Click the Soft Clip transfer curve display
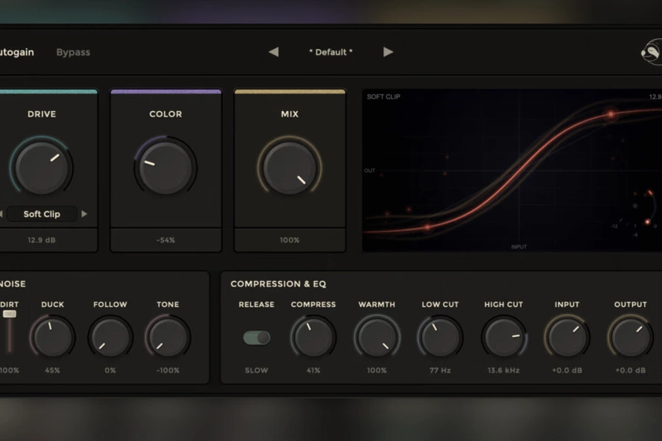Viewport: 662px width, 441px height. 512,171
